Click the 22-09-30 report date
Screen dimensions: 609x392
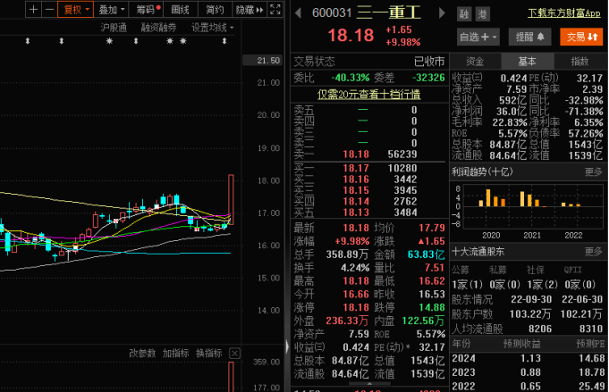[531, 299]
